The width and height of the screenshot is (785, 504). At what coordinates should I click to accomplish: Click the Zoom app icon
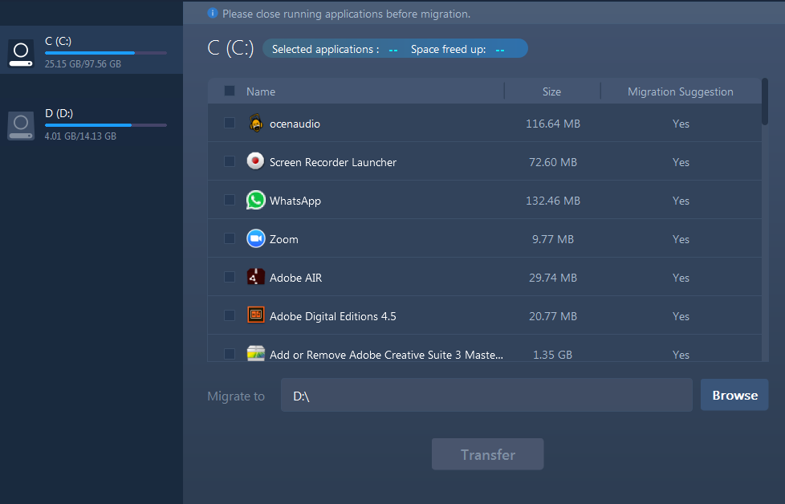coord(255,238)
